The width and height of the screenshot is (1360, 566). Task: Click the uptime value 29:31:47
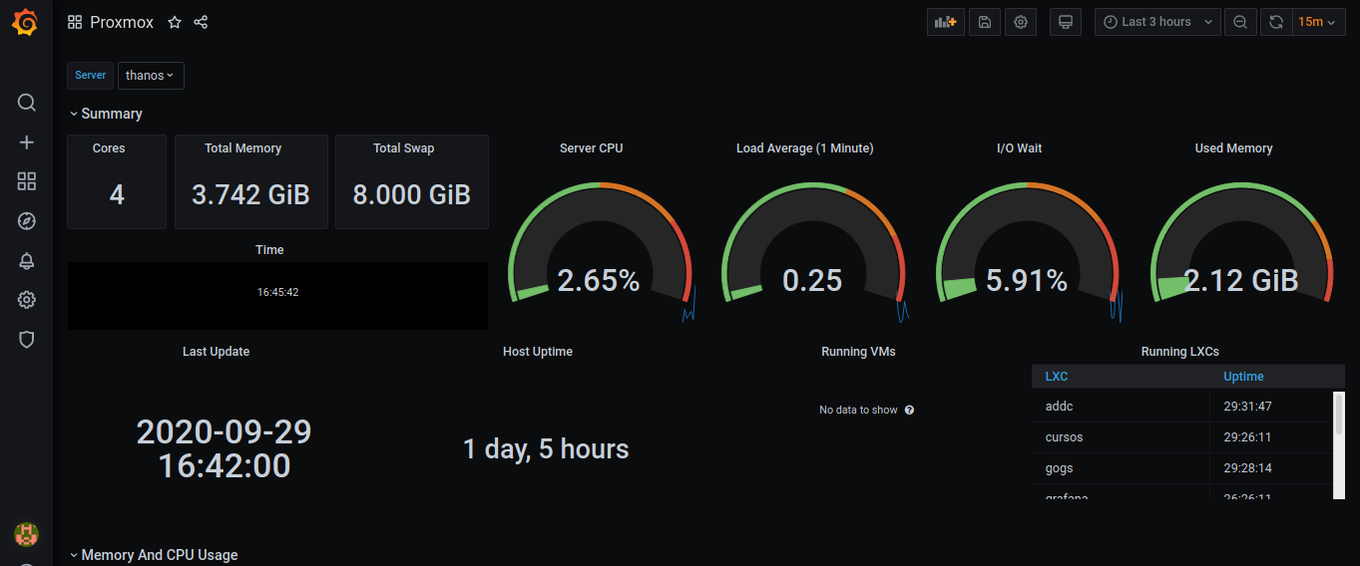click(1247, 407)
